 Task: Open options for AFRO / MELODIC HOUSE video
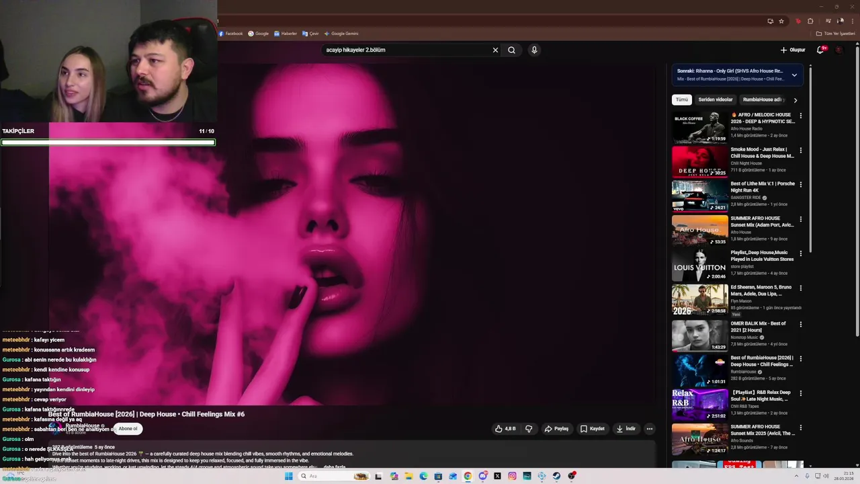[800, 116]
